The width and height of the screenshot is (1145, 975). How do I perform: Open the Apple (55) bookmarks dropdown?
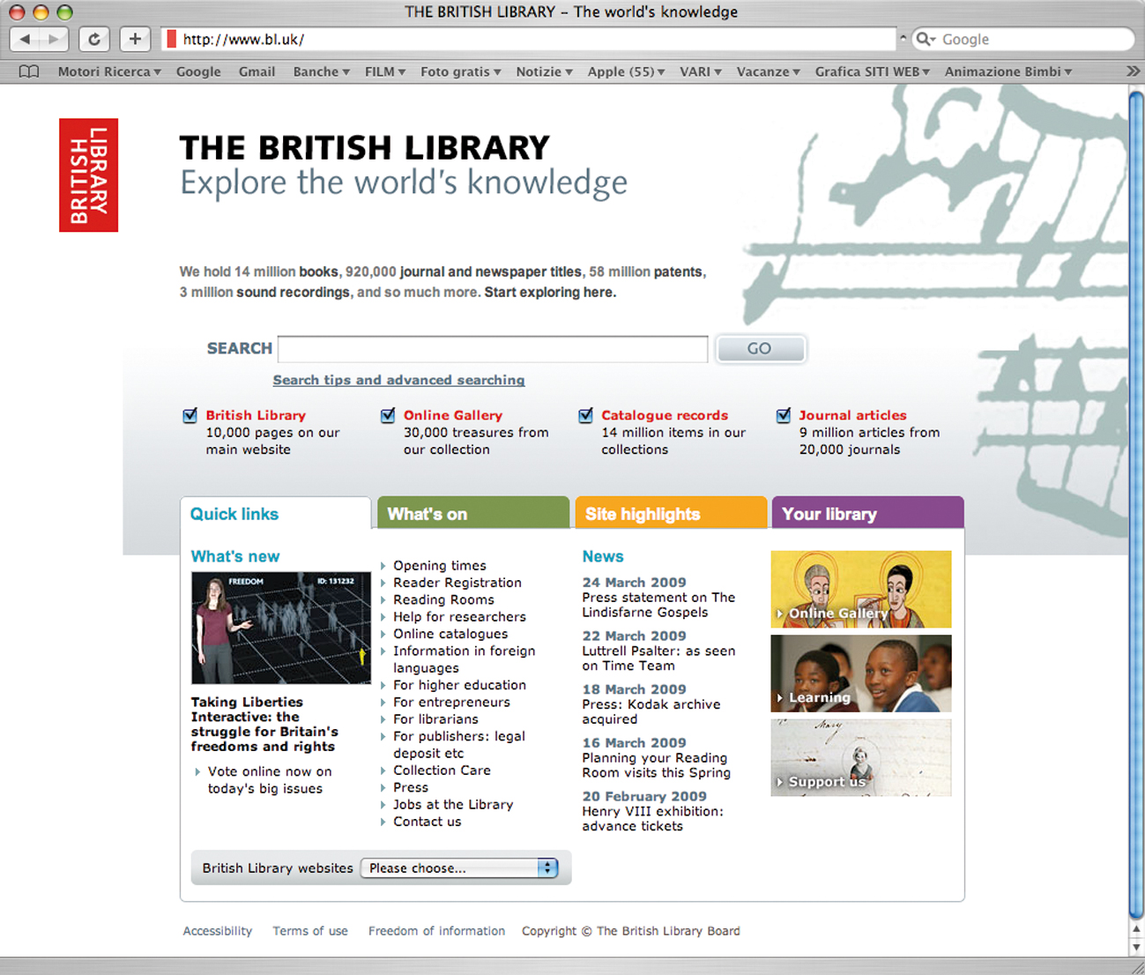coord(626,71)
